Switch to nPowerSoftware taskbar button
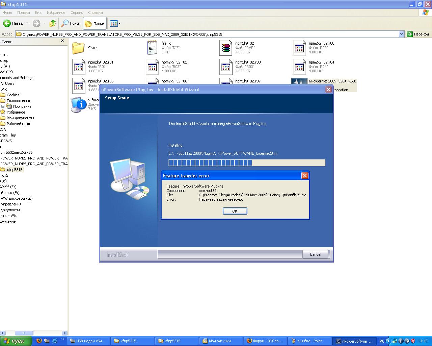The image size is (432, 346). 354,341
